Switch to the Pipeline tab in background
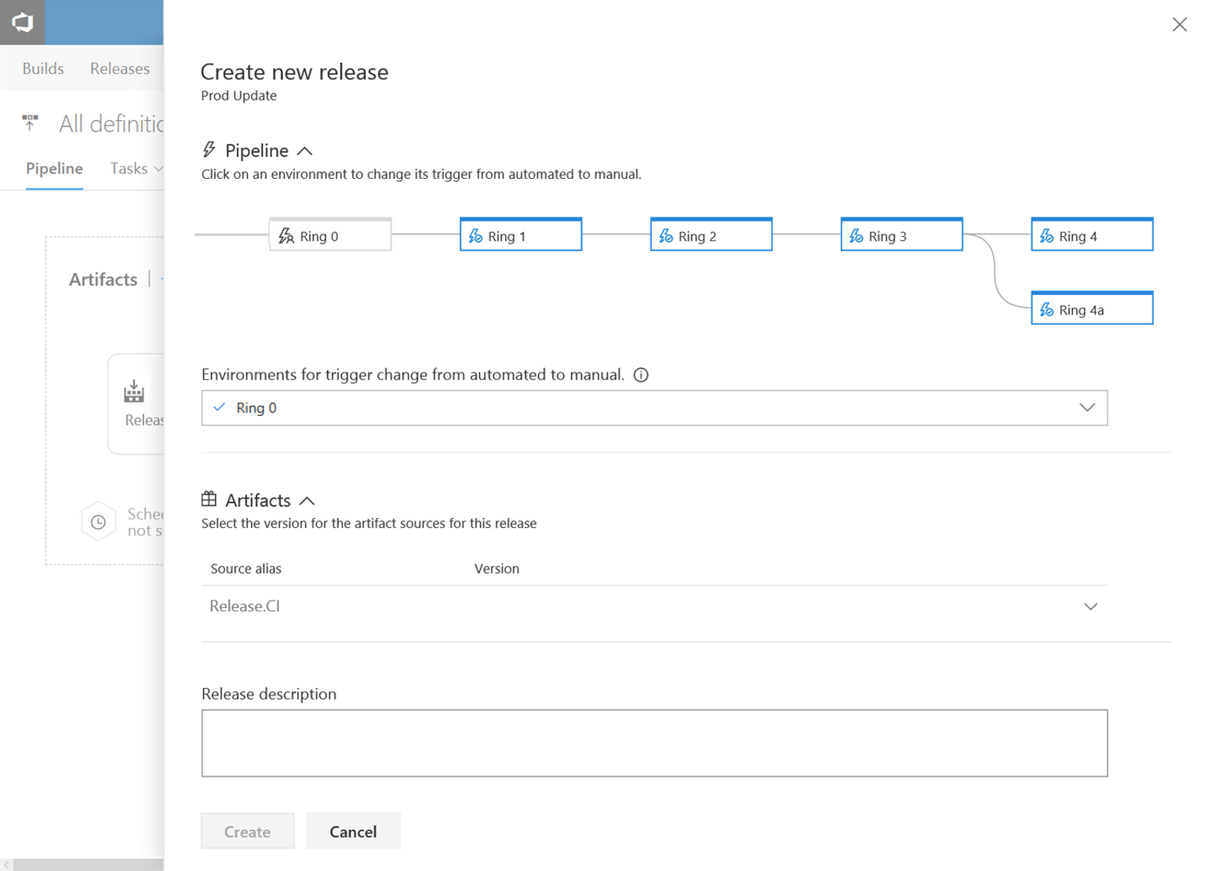Screen dimensions: 1207x871 click(x=54, y=169)
